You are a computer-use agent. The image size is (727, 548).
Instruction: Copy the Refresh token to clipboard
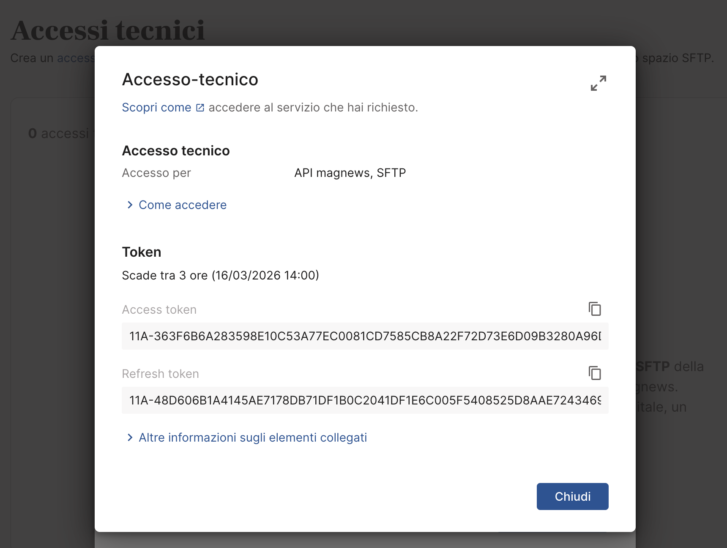point(595,373)
